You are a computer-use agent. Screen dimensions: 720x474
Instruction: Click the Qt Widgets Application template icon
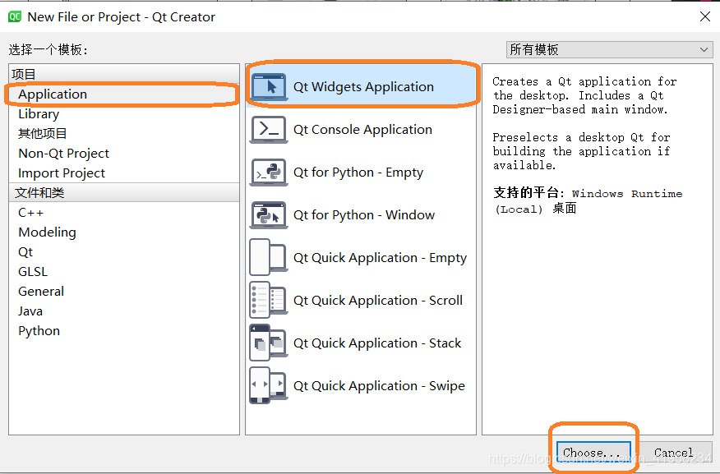click(x=269, y=87)
